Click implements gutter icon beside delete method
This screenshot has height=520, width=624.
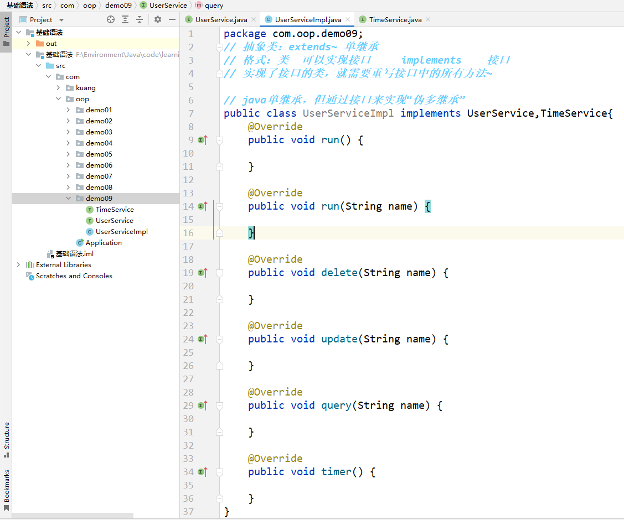click(x=202, y=273)
